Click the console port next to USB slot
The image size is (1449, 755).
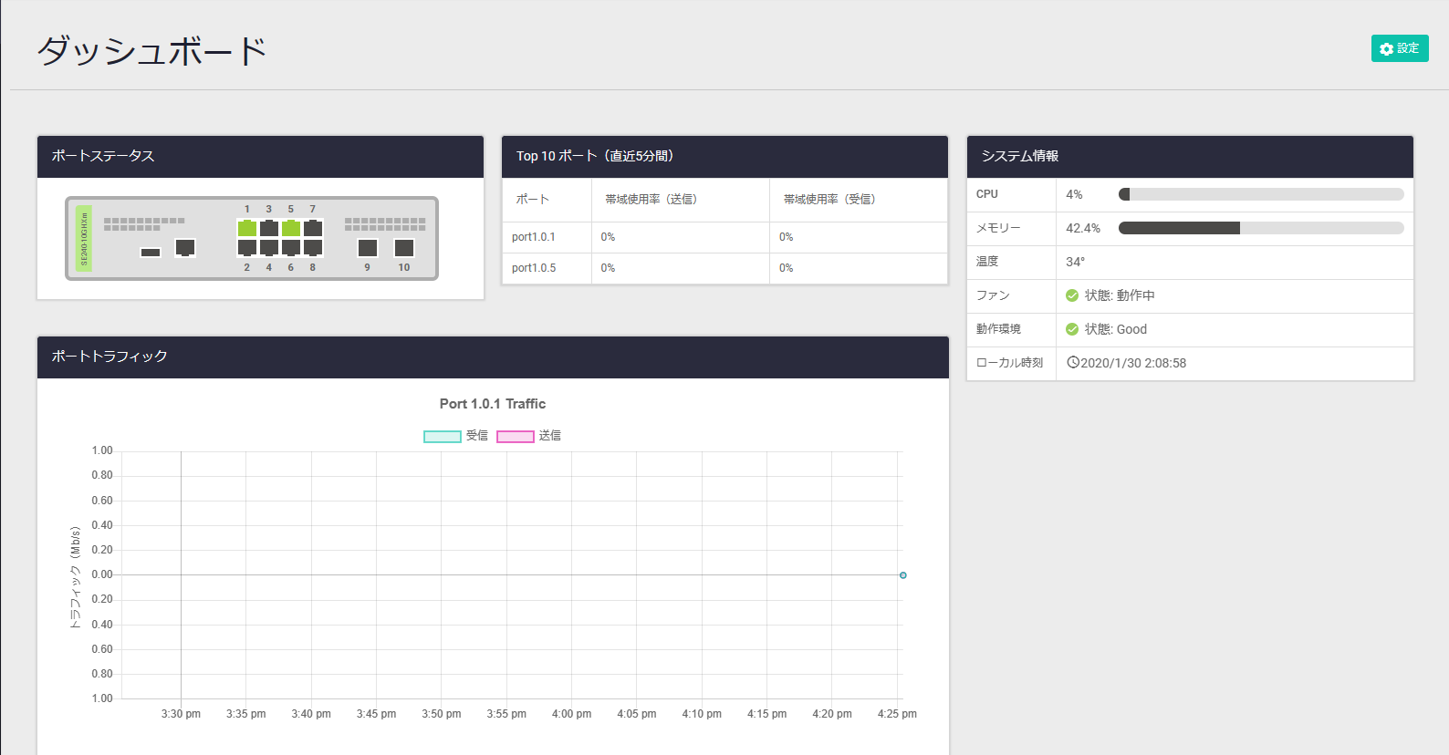(x=185, y=247)
